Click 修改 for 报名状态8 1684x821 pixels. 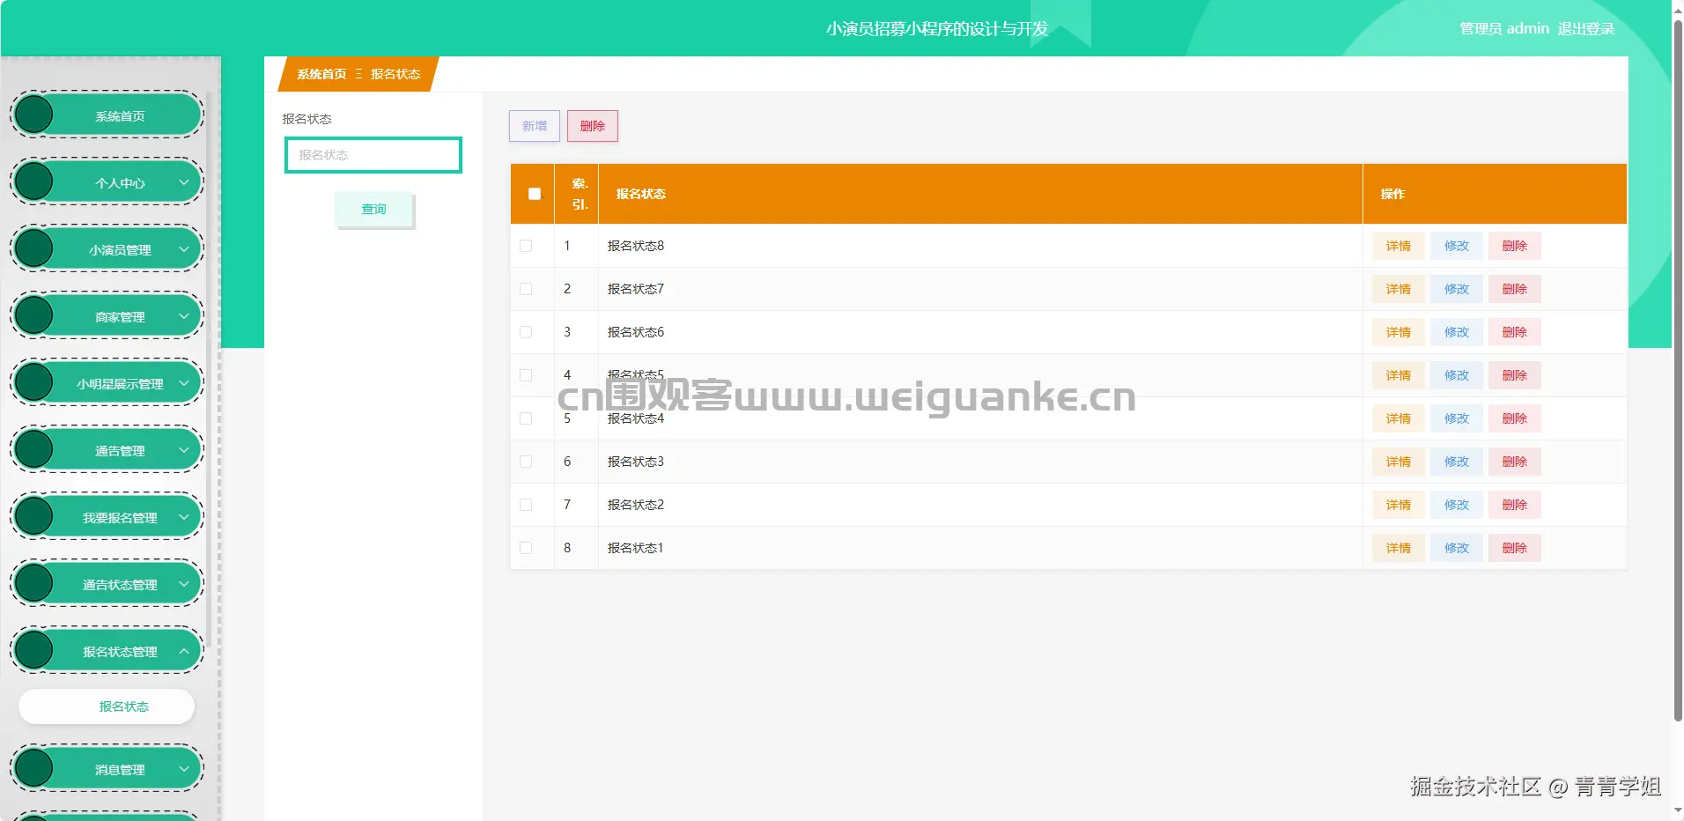1457,246
